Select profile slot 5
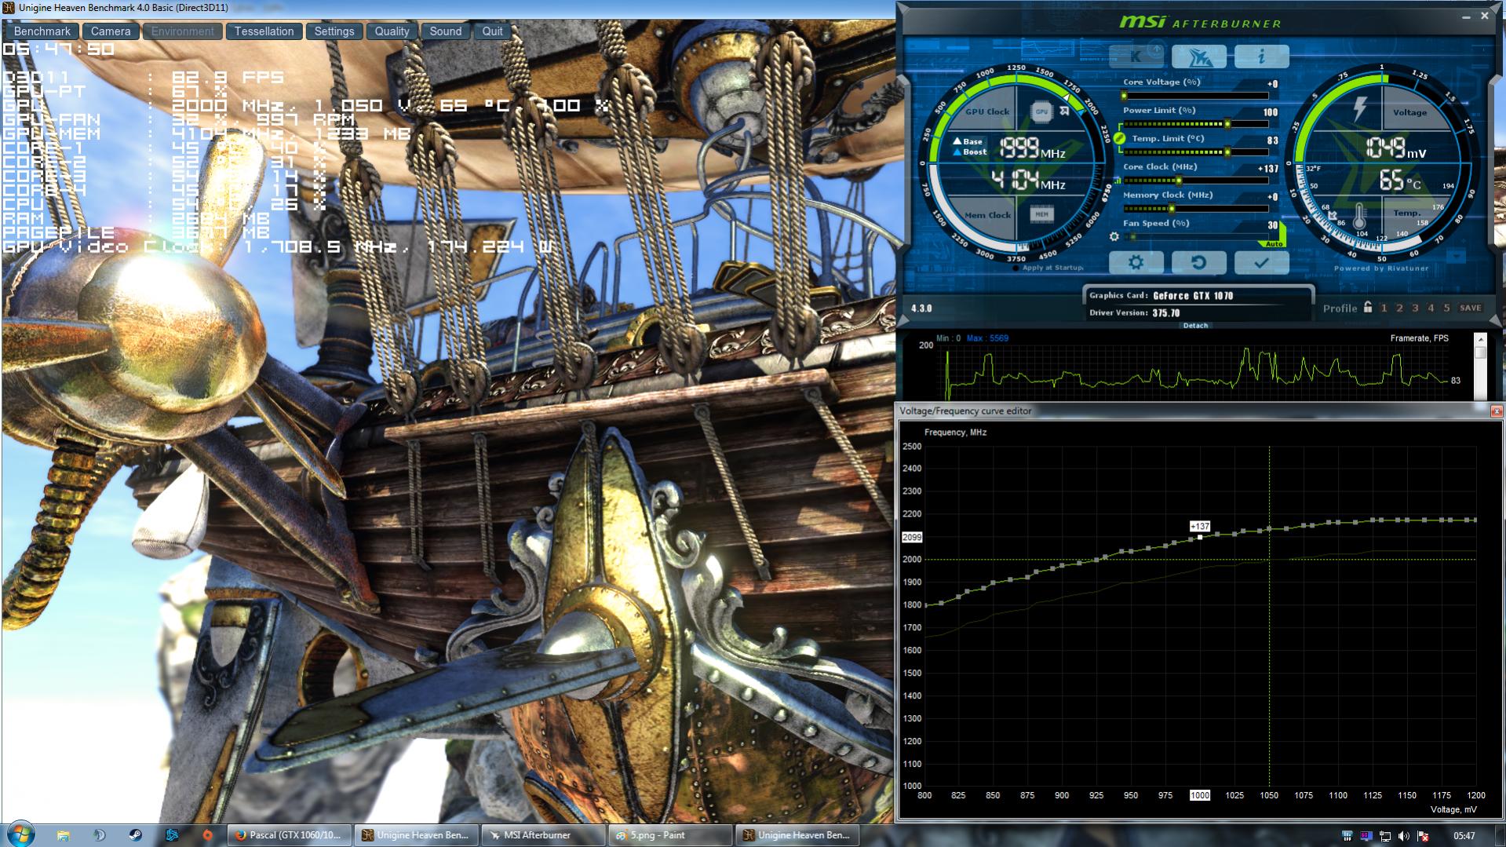The height and width of the screenshot is (847, 1506). [x=1446, y=308]
